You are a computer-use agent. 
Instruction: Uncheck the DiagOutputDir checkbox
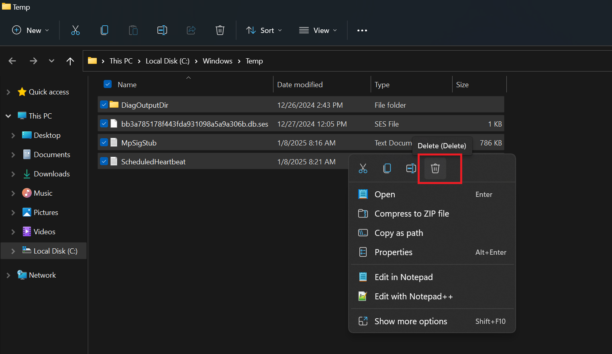(x=104, y=104)
